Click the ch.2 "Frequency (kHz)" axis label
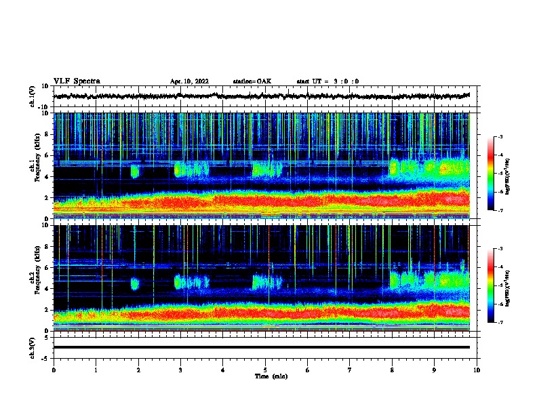The width and height of the screenshot is (537, 415). click(x=37, y=270)
